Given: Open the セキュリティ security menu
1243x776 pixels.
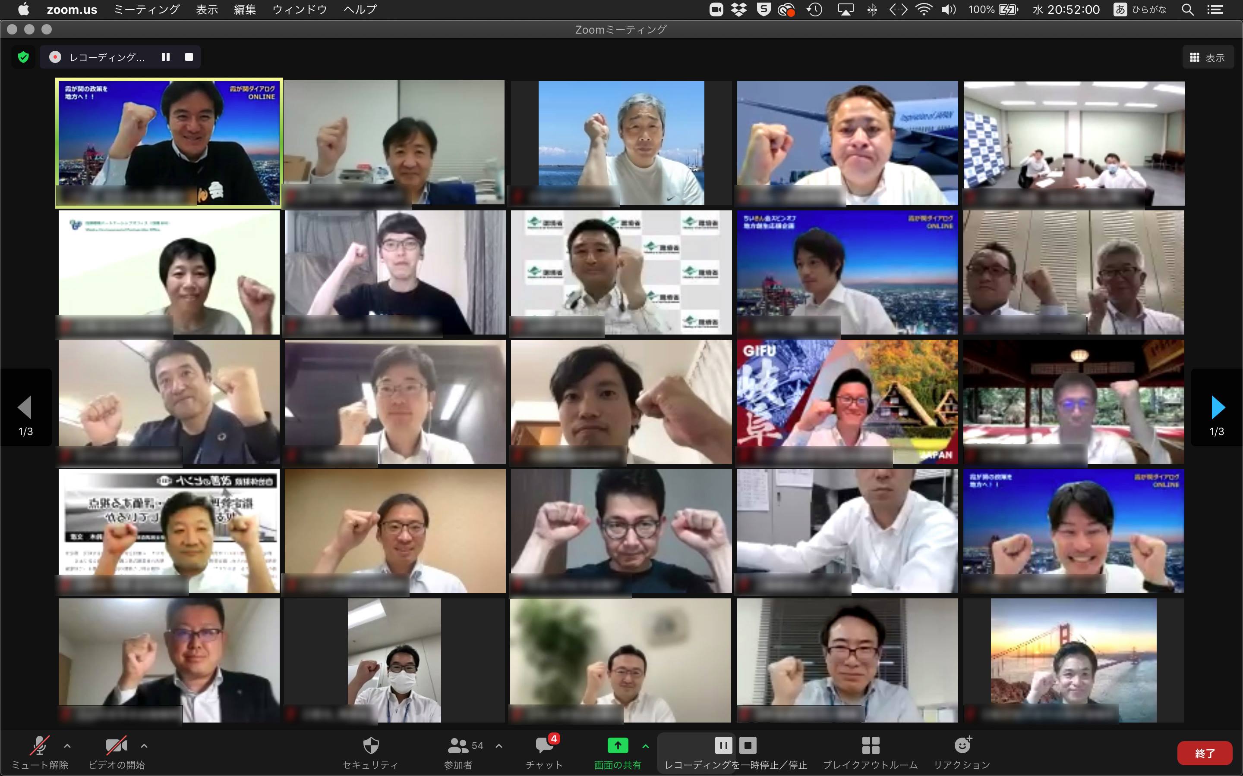Looking at the screenshot, I should pyautogui.click(x=370, y=753).
